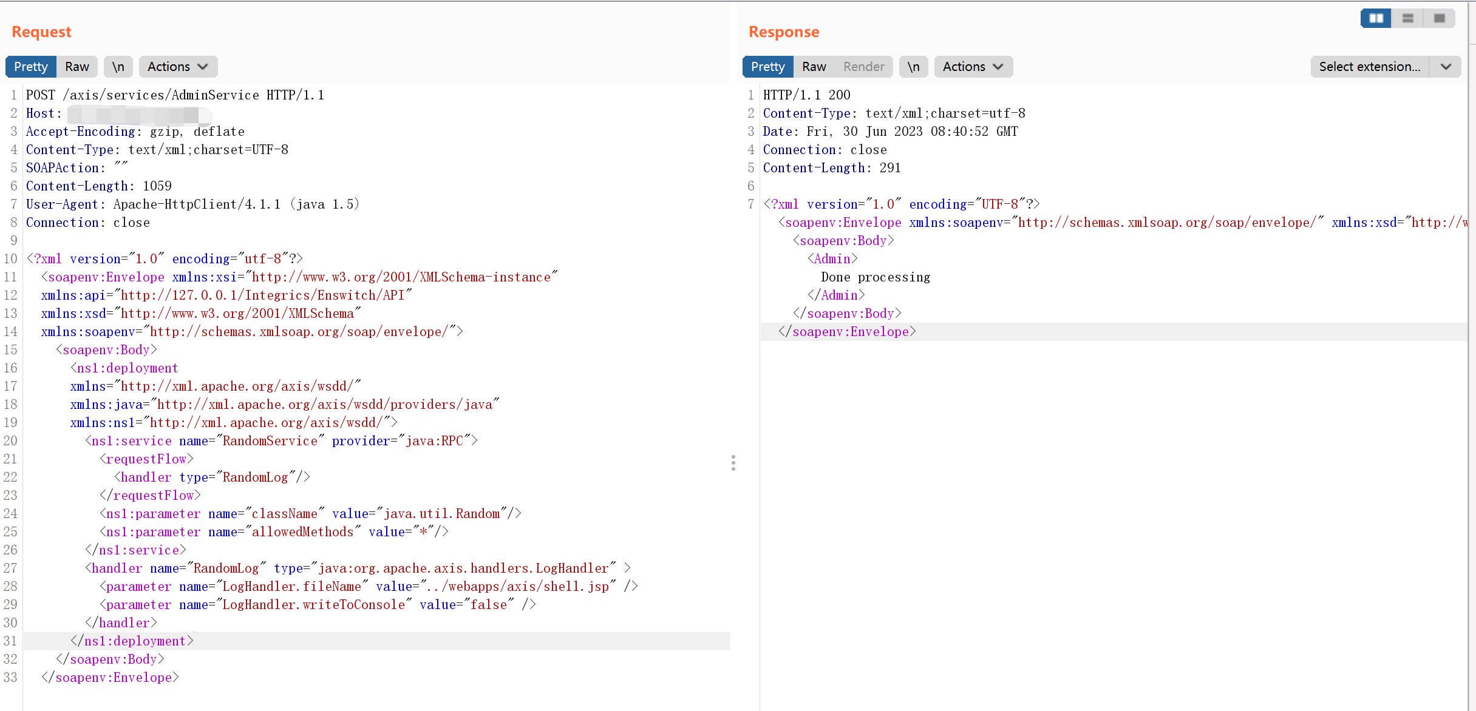The image size is (1476, 711).
Task: Click the three-dot pane divider handle
Action: (x=733, y=463)
